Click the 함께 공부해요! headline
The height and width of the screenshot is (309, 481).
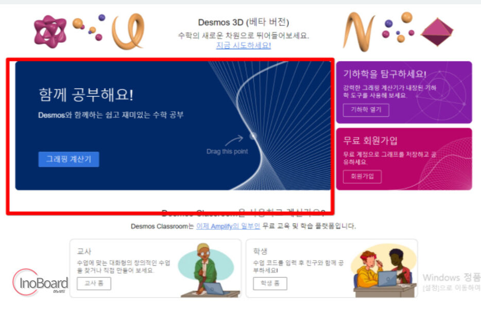click(x=86, y=94)
